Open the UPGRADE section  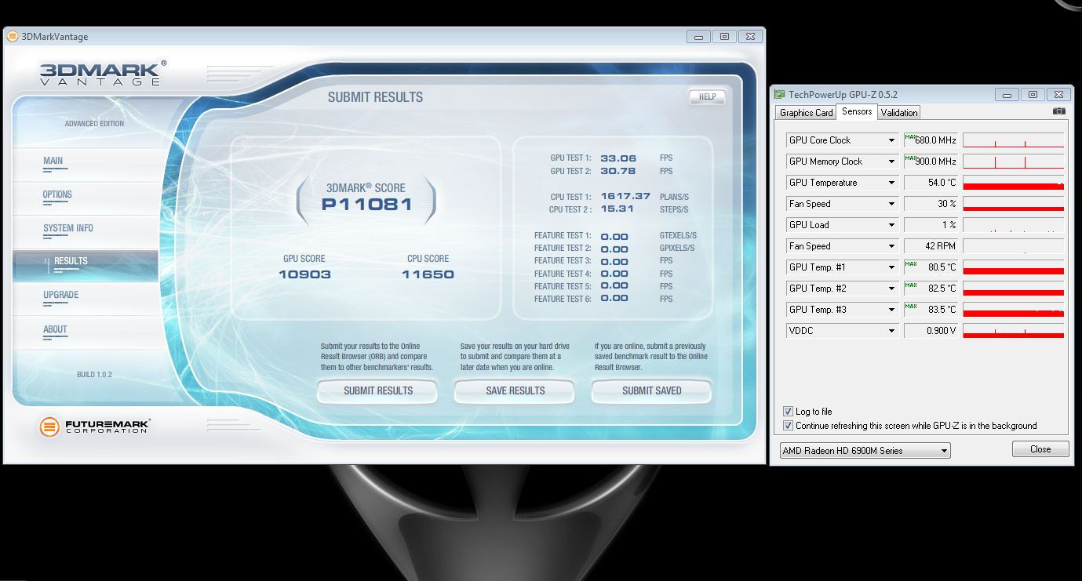coord(85,299)
